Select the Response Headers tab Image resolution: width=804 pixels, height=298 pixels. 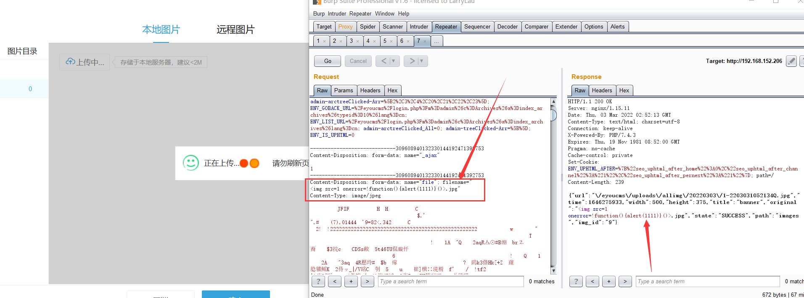click(x=602, y=90)
